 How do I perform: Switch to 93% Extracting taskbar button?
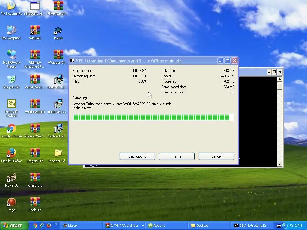pos(252,226)
